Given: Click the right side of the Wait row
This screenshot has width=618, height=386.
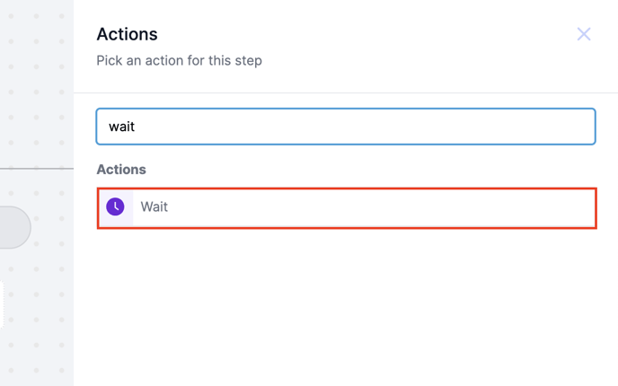Looking at the screenshot, I should (539, 207).
